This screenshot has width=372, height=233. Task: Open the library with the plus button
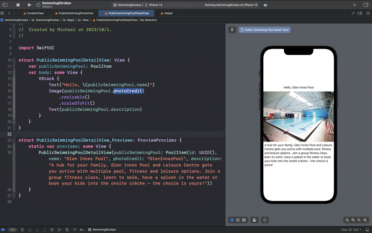coord(354,5)
